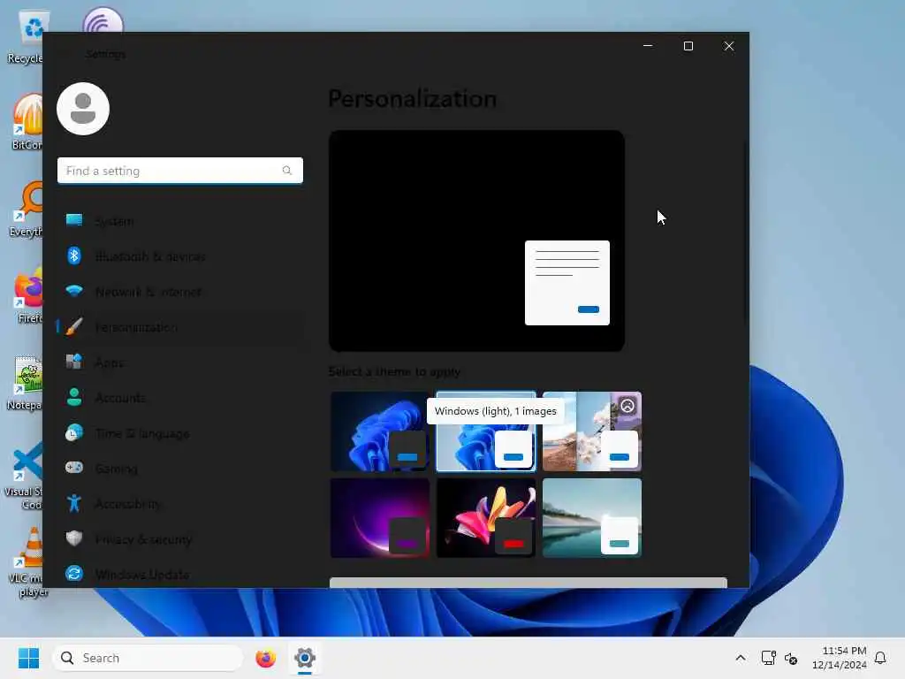Click the magnifier in Find a setting
This screenshot has width=905, height=679.
pyautogui.click(x=287, y=171)
